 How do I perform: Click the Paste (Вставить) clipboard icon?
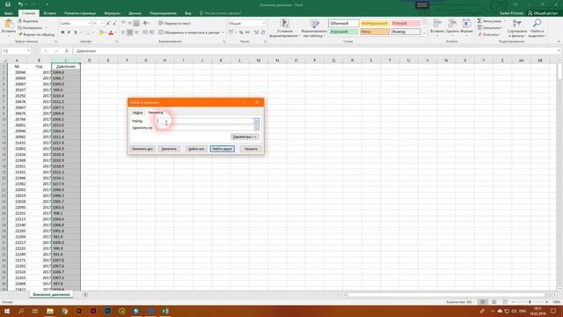coord(9,24)
